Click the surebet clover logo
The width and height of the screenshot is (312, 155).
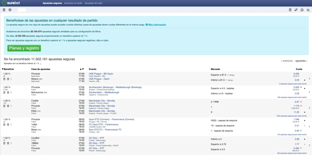pyautogui.click(x=4, y=3)
